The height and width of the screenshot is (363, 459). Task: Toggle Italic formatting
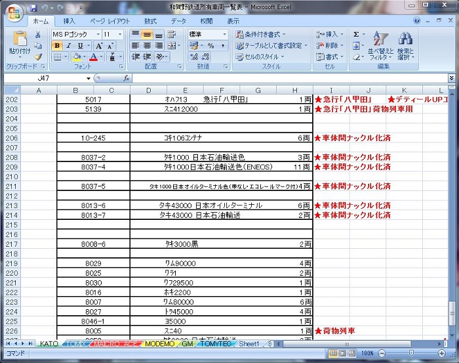(68, 46)
